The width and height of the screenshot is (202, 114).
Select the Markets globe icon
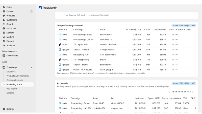point(4,37)
